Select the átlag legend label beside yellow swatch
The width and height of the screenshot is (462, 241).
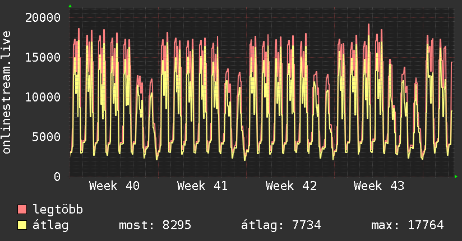click(50, 225)
